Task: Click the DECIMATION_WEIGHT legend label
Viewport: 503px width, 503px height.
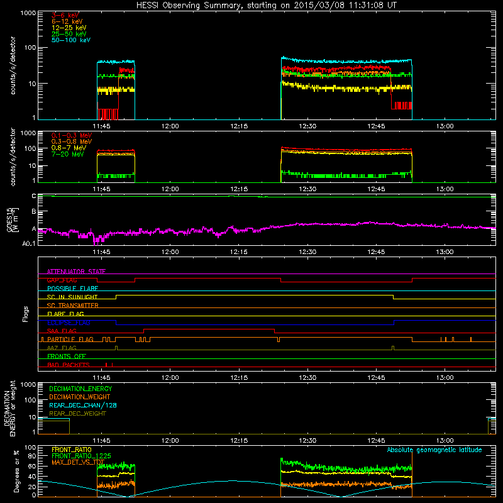Action: (80, 397)
